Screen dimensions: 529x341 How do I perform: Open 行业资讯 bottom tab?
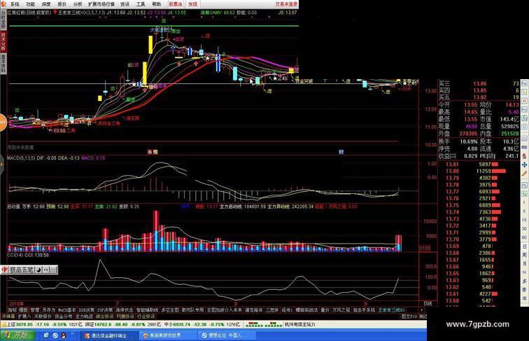click(146, 316)
